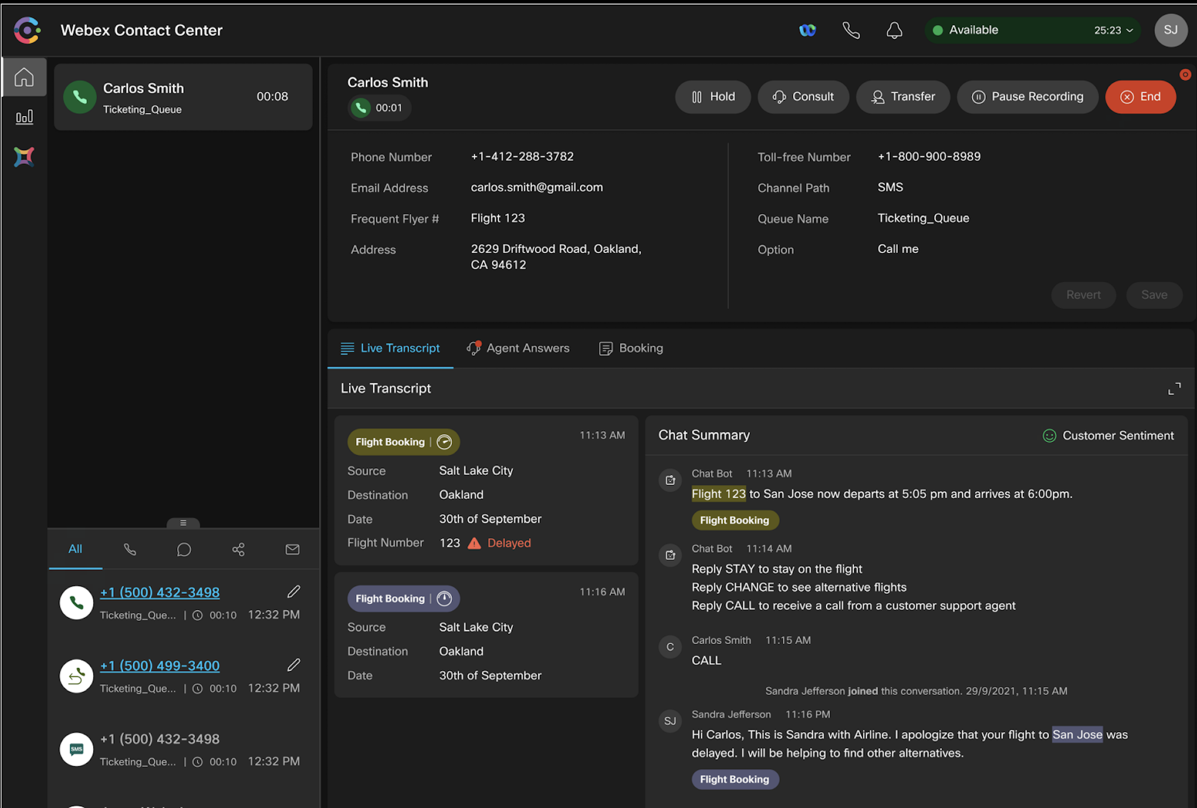This screenshot has width=1197, height=808.
Task: Switch to the Agent Answers tab
Action: click(x=518, y=348)
